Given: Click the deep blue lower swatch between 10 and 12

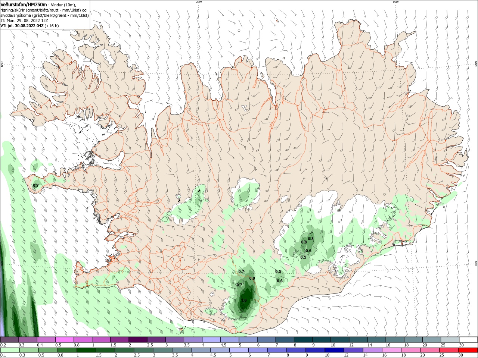Looking at the screenshot, I should coord(334,350).
